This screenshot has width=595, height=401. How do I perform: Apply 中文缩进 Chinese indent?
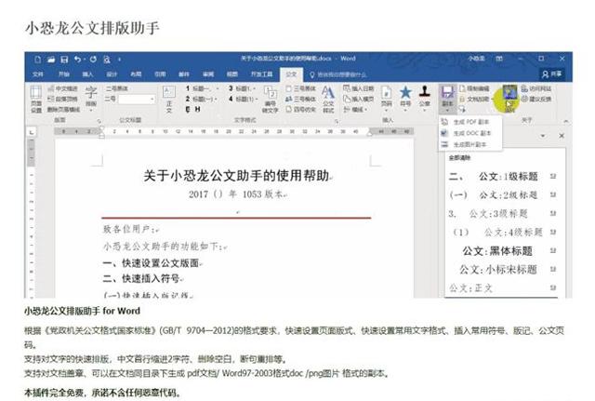62,88
